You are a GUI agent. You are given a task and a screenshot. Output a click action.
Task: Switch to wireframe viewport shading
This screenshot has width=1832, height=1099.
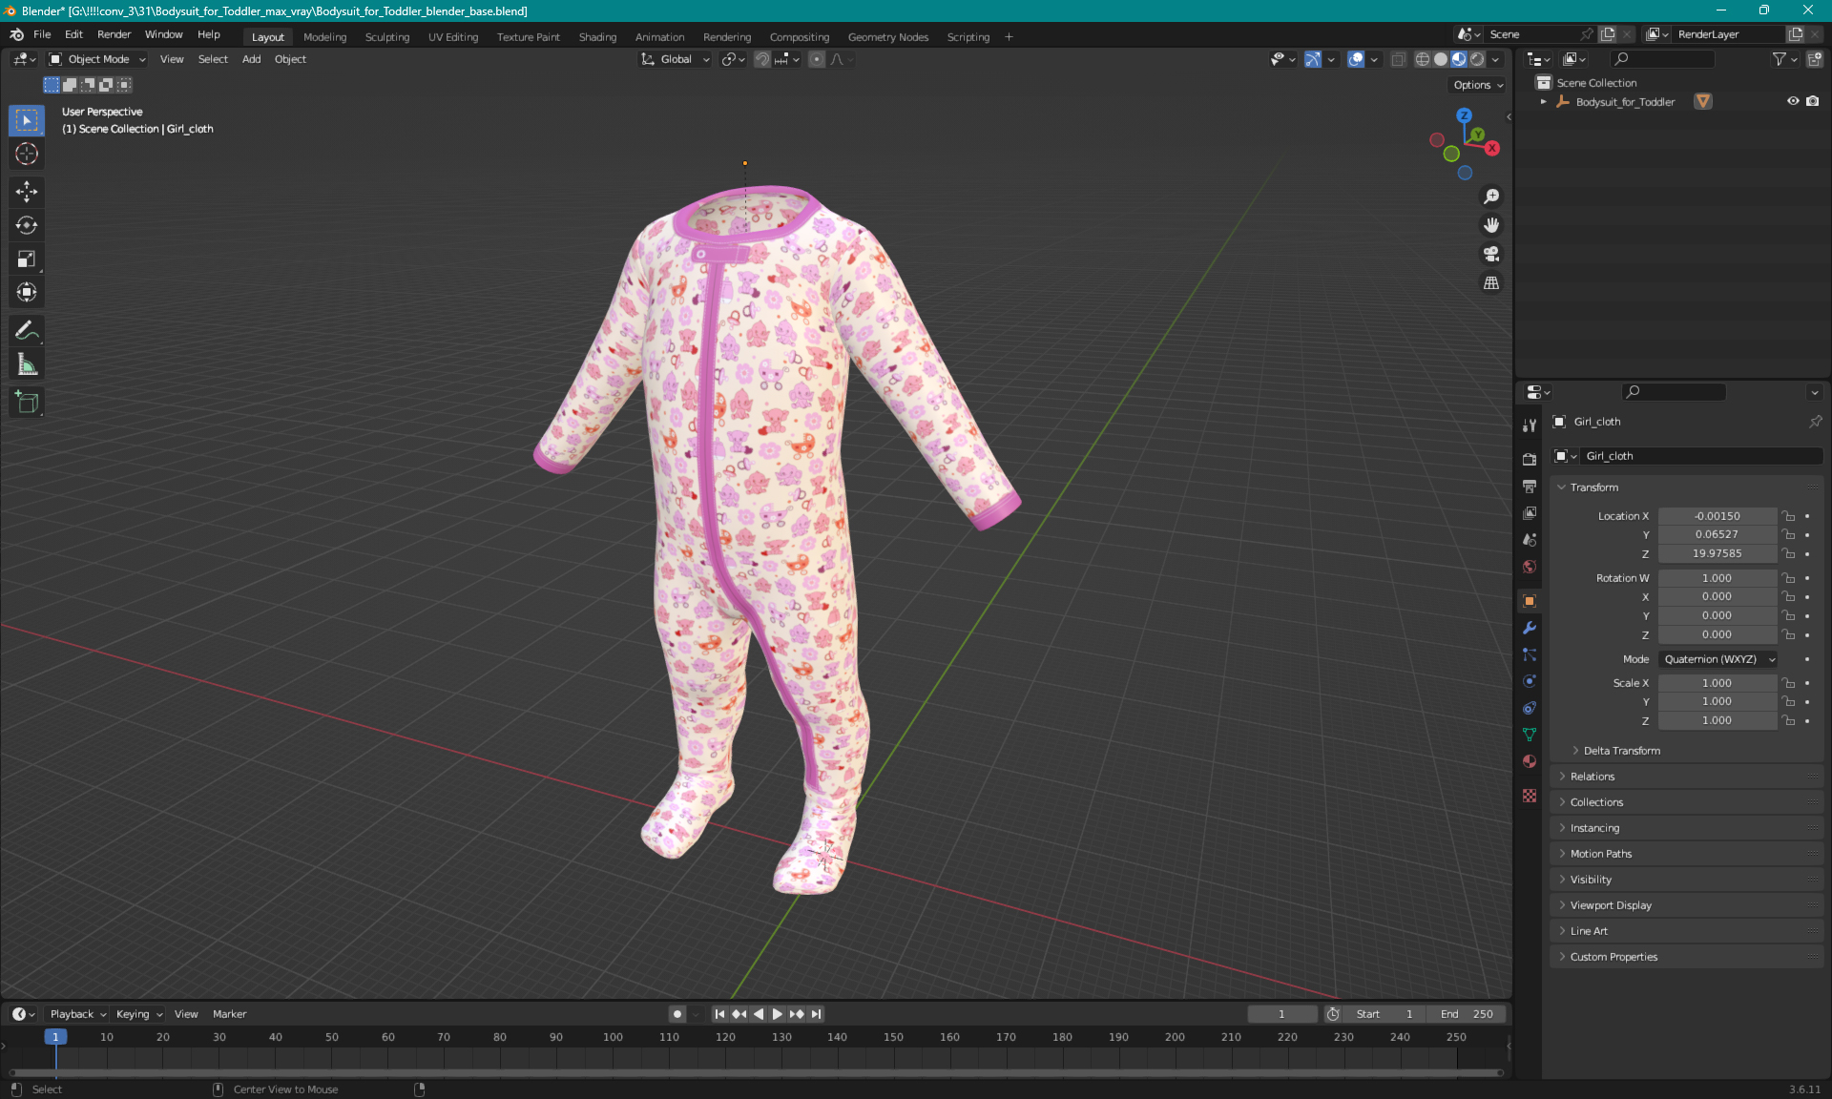1423,59
